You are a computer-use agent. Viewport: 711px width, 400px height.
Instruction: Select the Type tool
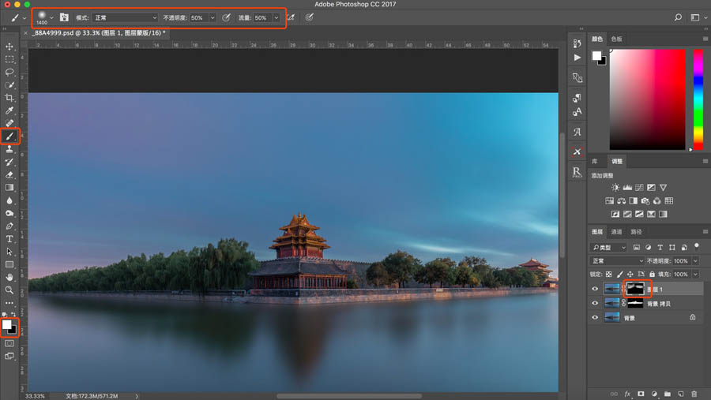[x=9, y=239]
